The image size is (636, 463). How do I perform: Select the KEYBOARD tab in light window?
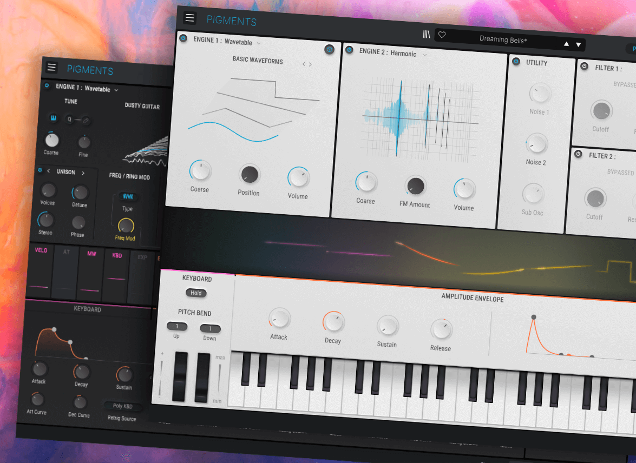point(197,279)
